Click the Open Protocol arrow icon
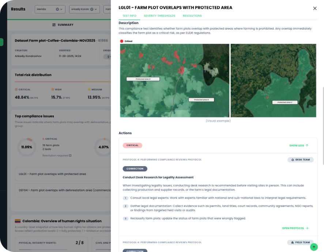The height and width of the screenshot is (252, 324). [307, 228]
